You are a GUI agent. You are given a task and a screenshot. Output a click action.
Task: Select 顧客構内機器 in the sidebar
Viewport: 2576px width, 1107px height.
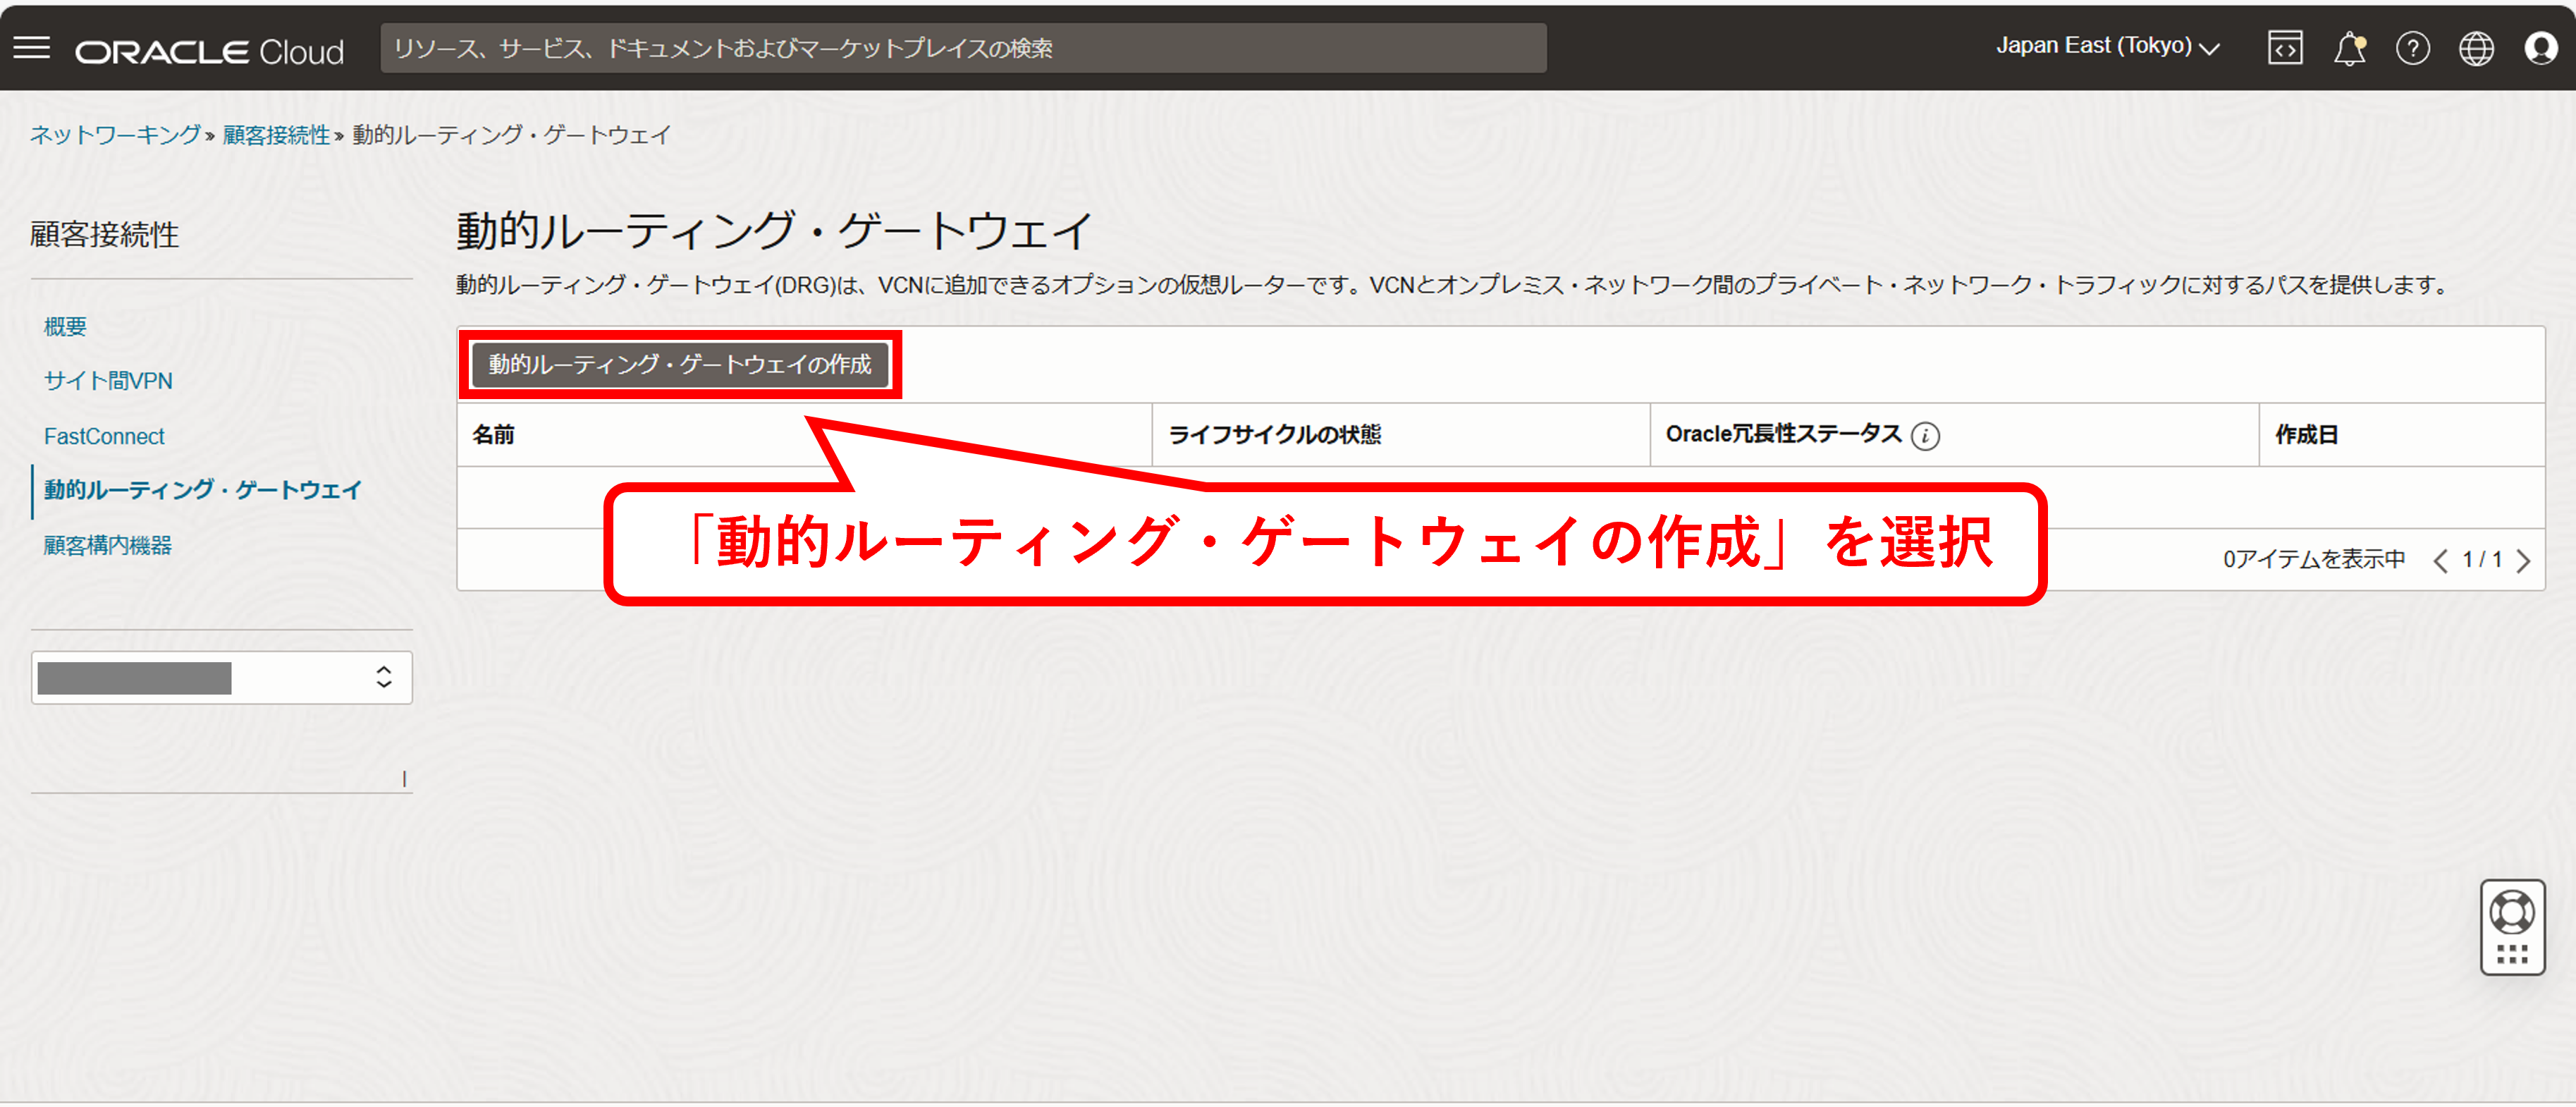107,545
